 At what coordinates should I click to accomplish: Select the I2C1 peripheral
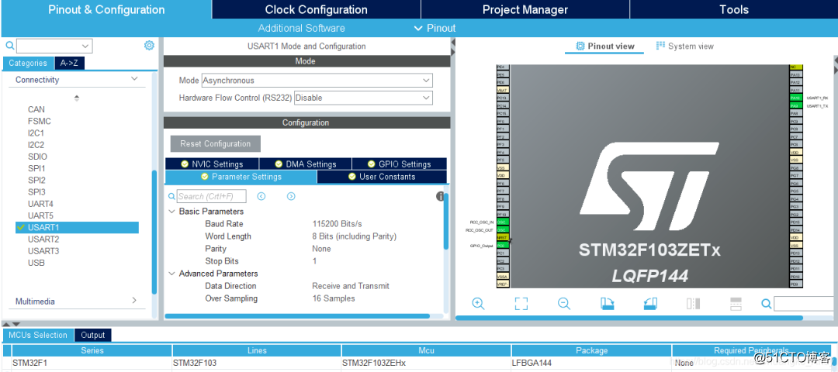coord(36,133)
